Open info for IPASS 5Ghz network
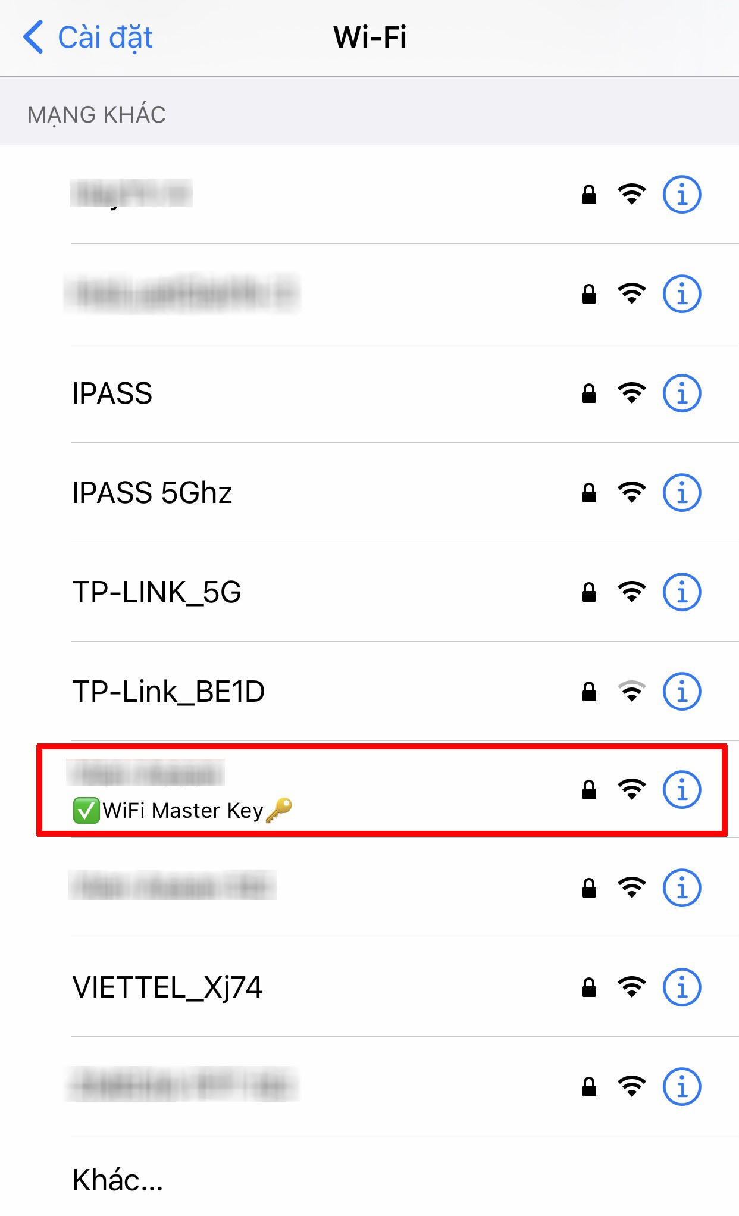The image size is (739, 1216). (x=682, y=493)
